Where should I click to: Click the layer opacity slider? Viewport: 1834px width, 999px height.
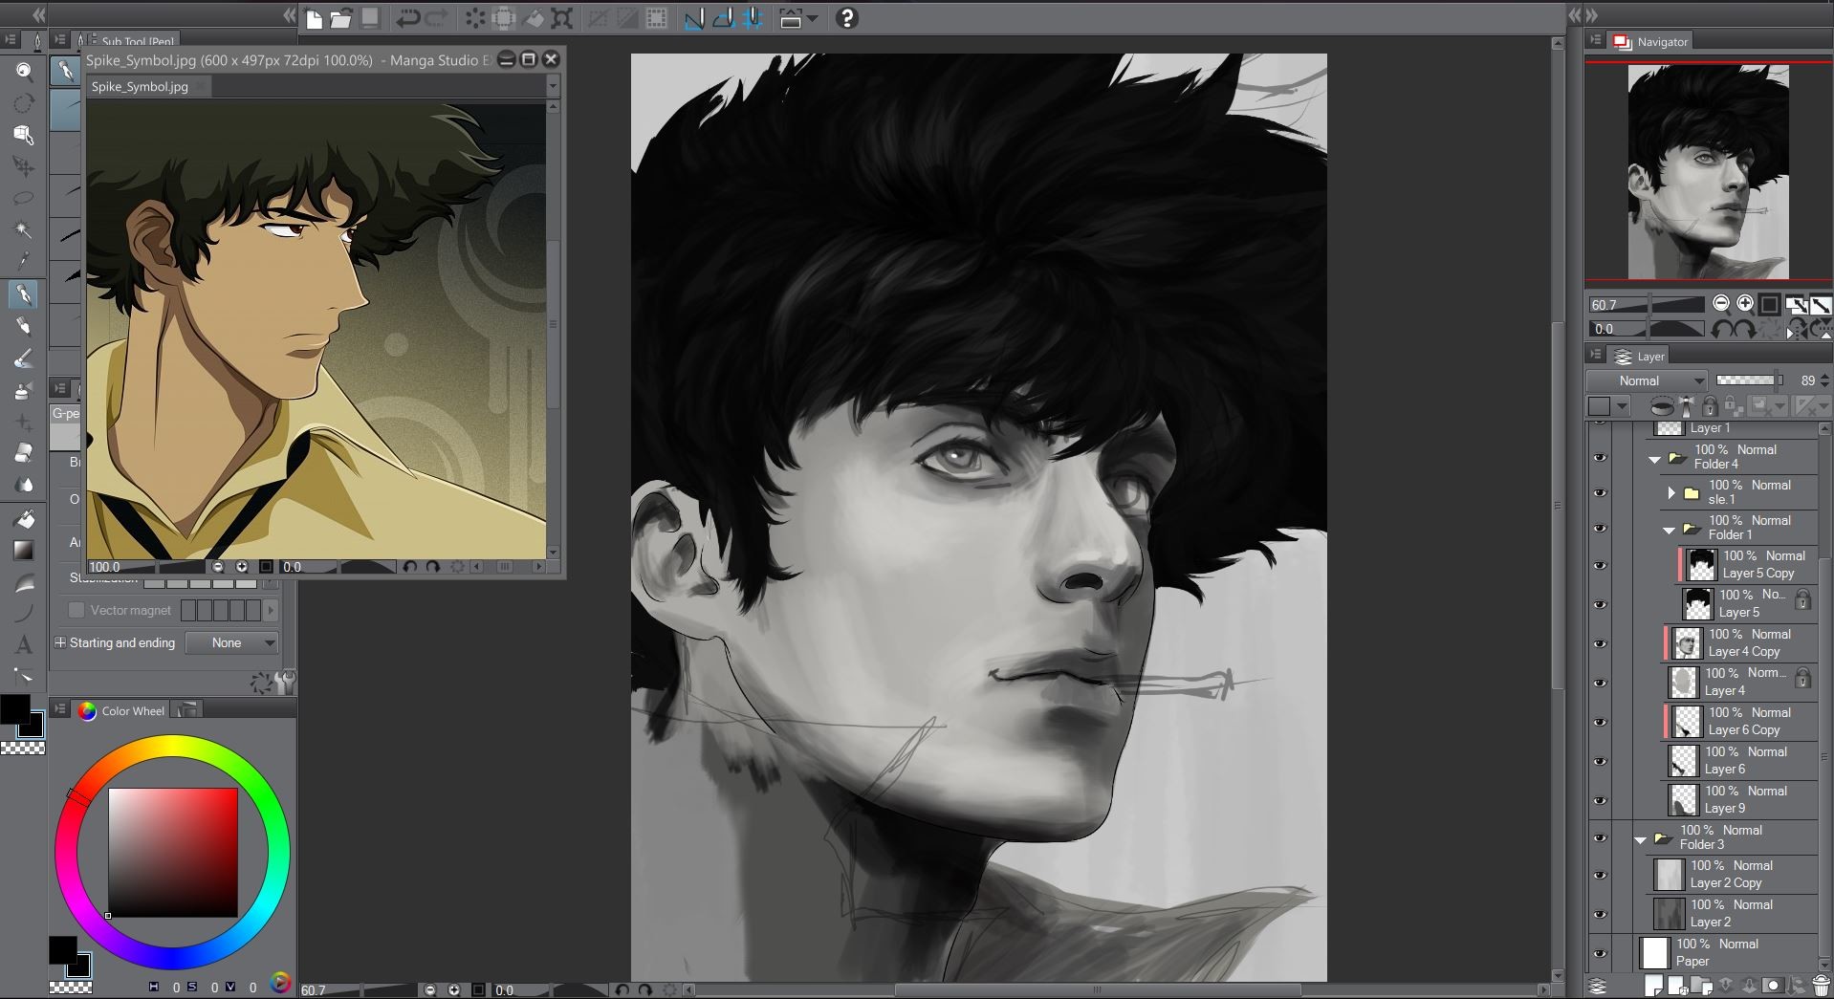[1750, 380]
